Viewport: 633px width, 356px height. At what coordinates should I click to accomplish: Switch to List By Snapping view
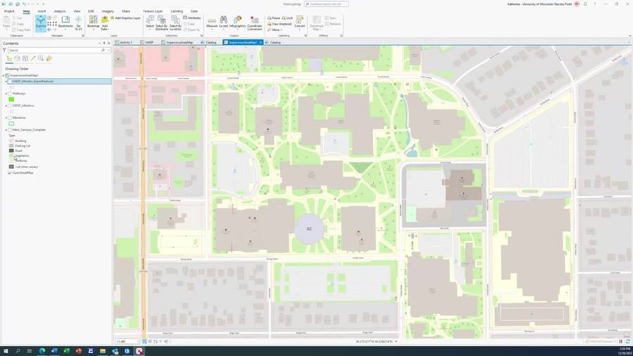pyautogui.click(x=41, y=58)
